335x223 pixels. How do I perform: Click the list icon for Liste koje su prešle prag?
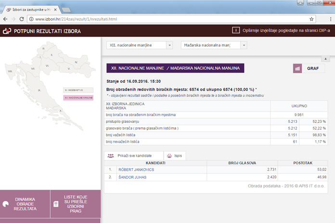click(x=56, y=204)
